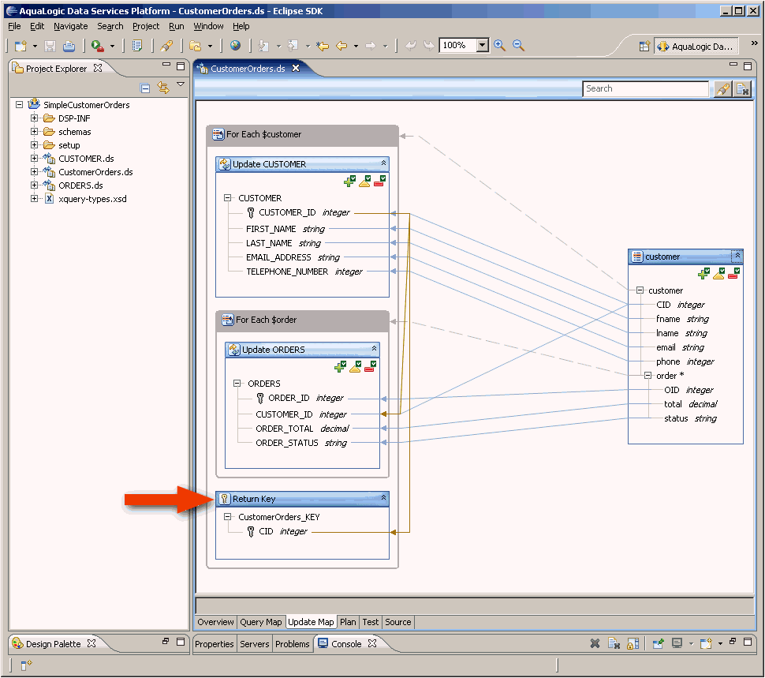765x678 pixels.
Task: Click the AquaLogic Da... perspective button
Action: (696, 47)
